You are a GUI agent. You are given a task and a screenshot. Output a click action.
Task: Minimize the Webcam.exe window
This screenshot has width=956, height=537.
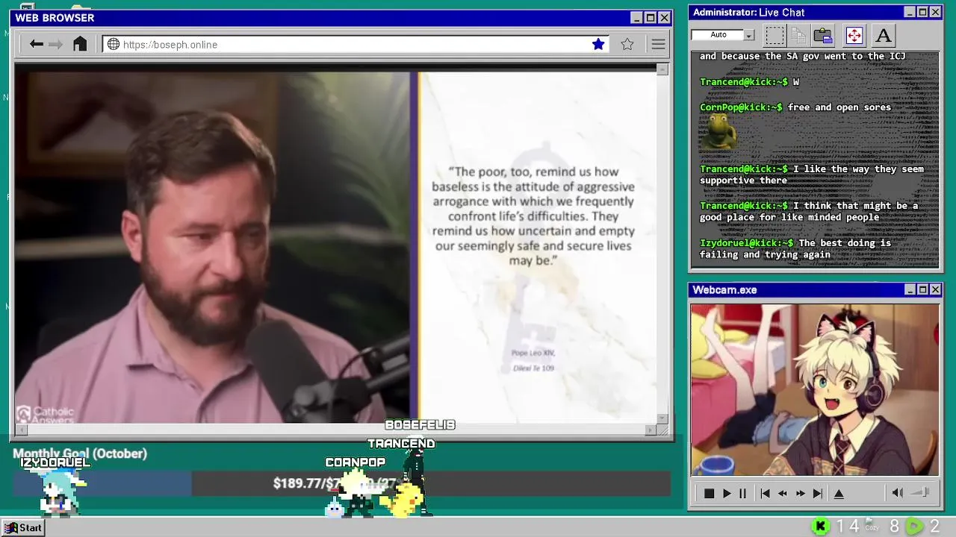pyautogui.click(x=910, y=289)
